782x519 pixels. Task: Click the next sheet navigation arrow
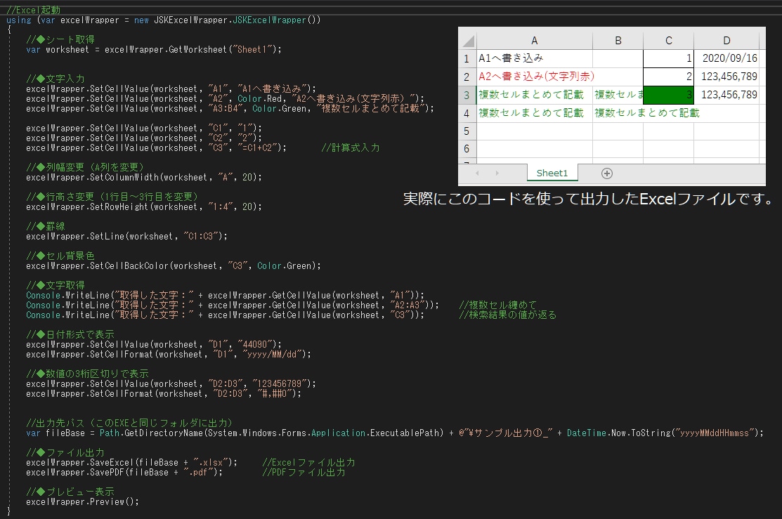[497, 173]
